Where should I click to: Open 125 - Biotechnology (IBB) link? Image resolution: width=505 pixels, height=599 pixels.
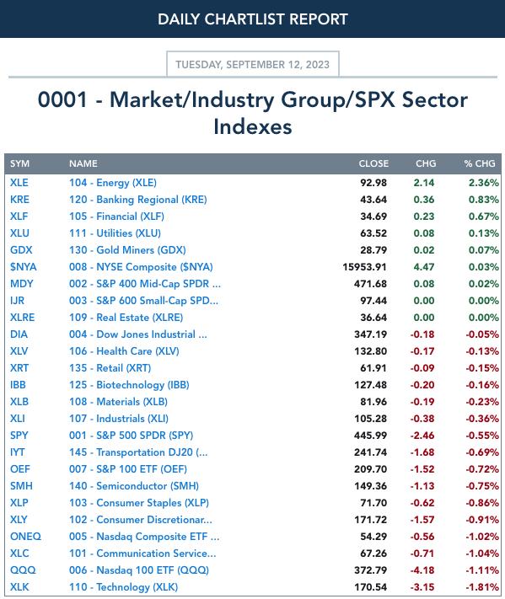(x=129, y=385)
